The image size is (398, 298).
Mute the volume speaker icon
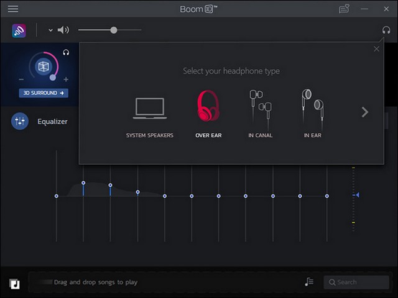[63, 30]
